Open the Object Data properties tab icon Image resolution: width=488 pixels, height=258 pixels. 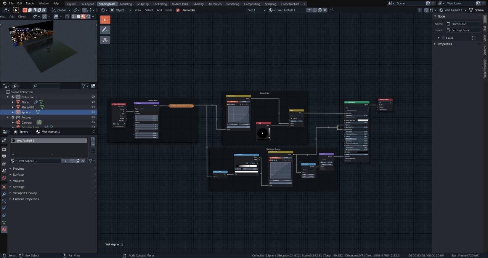click(x=4, y=222)
